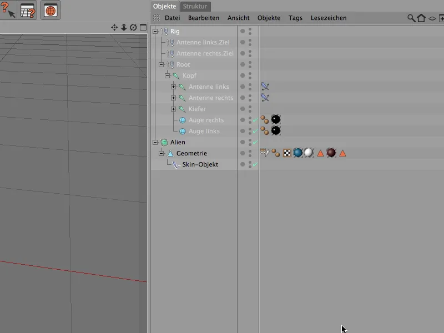Image resolution: width=444 pixels, height=333 pixels.
Task: Click the grip handle left of Datei
Action: tap(157, 18)
